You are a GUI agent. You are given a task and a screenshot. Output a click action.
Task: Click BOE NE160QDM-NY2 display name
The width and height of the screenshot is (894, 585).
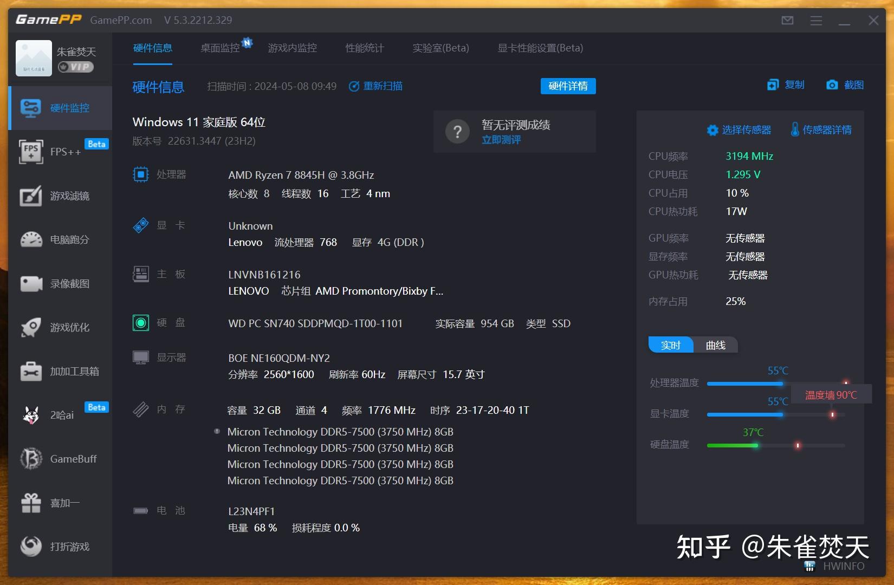[x=279, y=358]
